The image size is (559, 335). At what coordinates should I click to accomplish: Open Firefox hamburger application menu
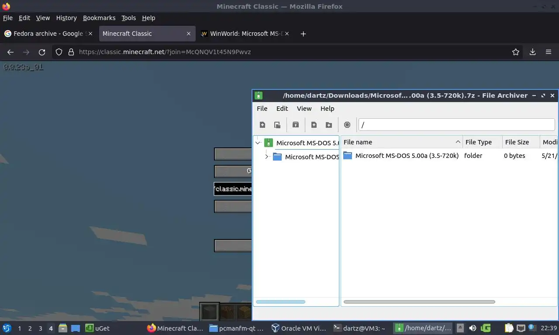point(549,52)
